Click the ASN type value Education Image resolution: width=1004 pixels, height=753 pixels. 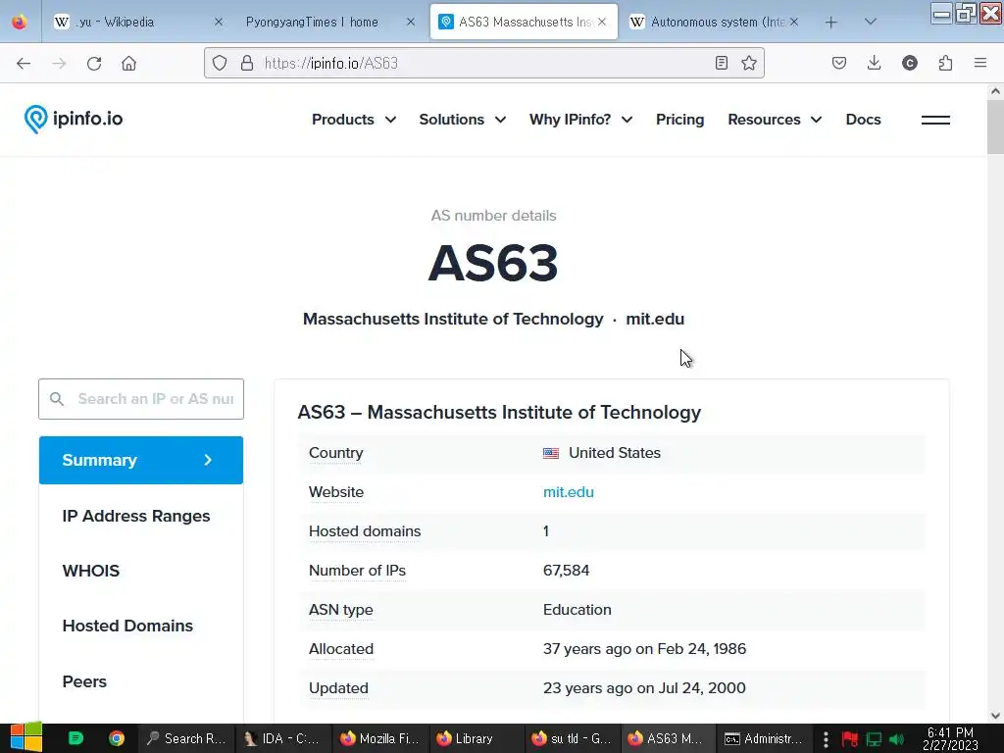tap(577, 610)
